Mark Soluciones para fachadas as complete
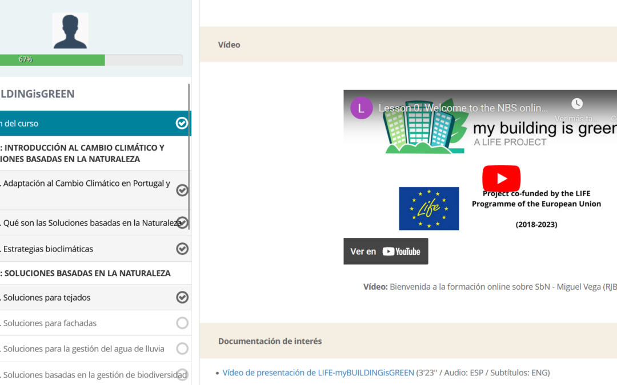617x385 pixels. [x=182, y=323]
